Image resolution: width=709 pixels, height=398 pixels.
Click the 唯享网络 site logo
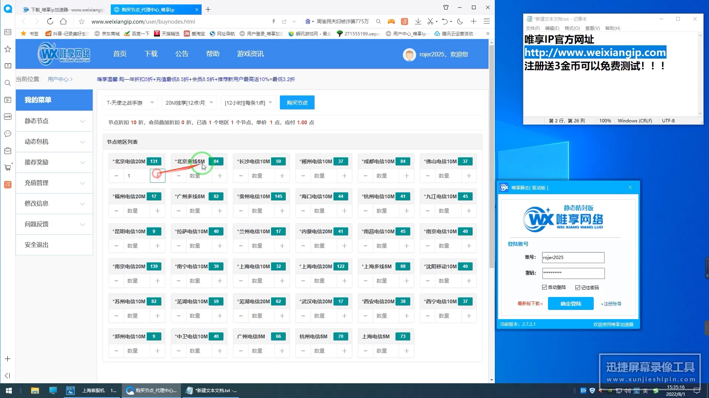pos(64,54)
